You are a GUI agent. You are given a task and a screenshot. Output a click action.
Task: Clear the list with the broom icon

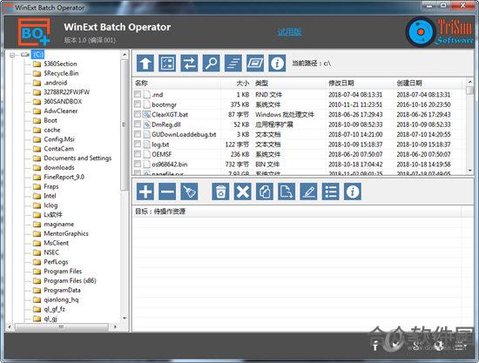(189, 192)
